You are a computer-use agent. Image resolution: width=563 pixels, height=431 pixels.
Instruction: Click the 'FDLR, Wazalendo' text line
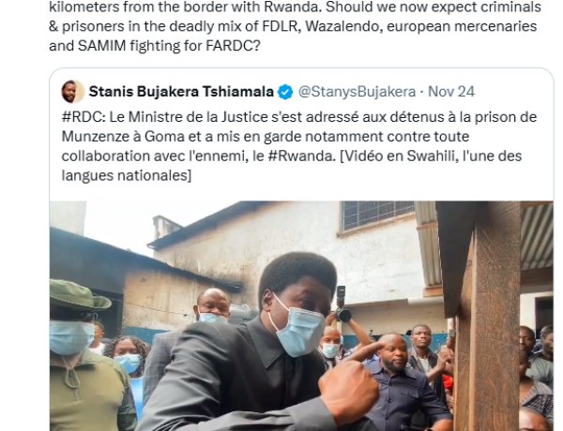tap(293, 26)
